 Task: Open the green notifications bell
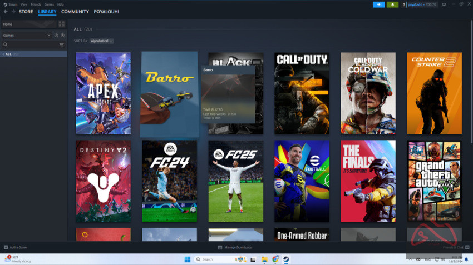[392, 4]
